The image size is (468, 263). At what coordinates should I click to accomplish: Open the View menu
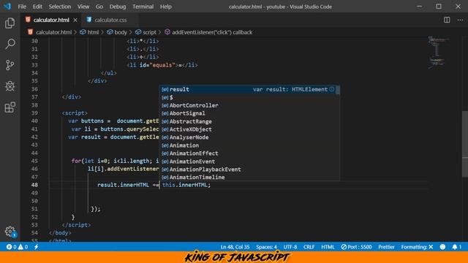click(x=83, y=7)
